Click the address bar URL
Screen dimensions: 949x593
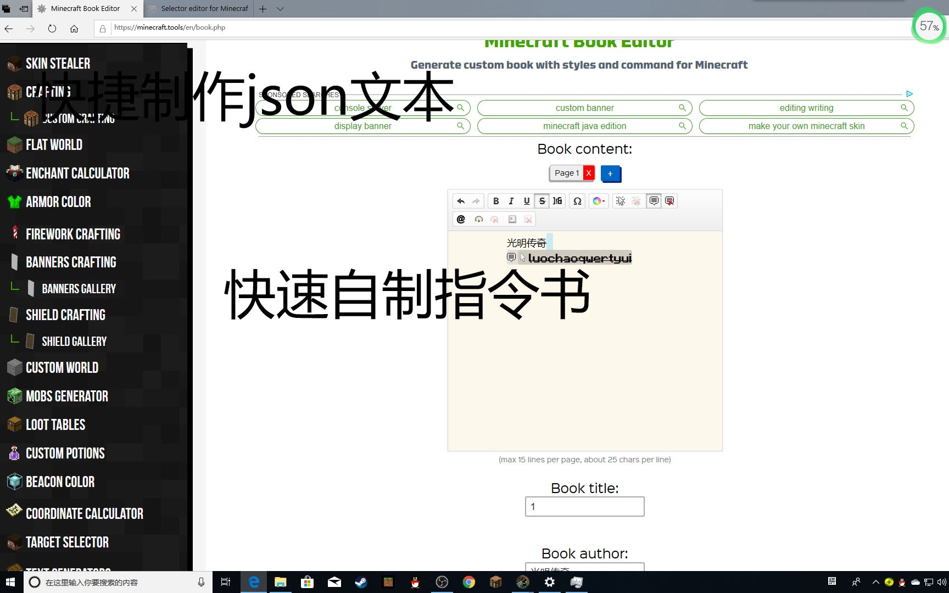[170, 27]
